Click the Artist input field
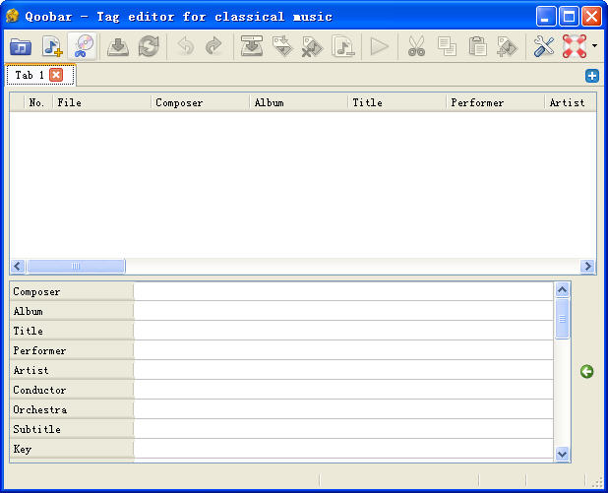Screen dimensions: 608x493 coord(343,370)
